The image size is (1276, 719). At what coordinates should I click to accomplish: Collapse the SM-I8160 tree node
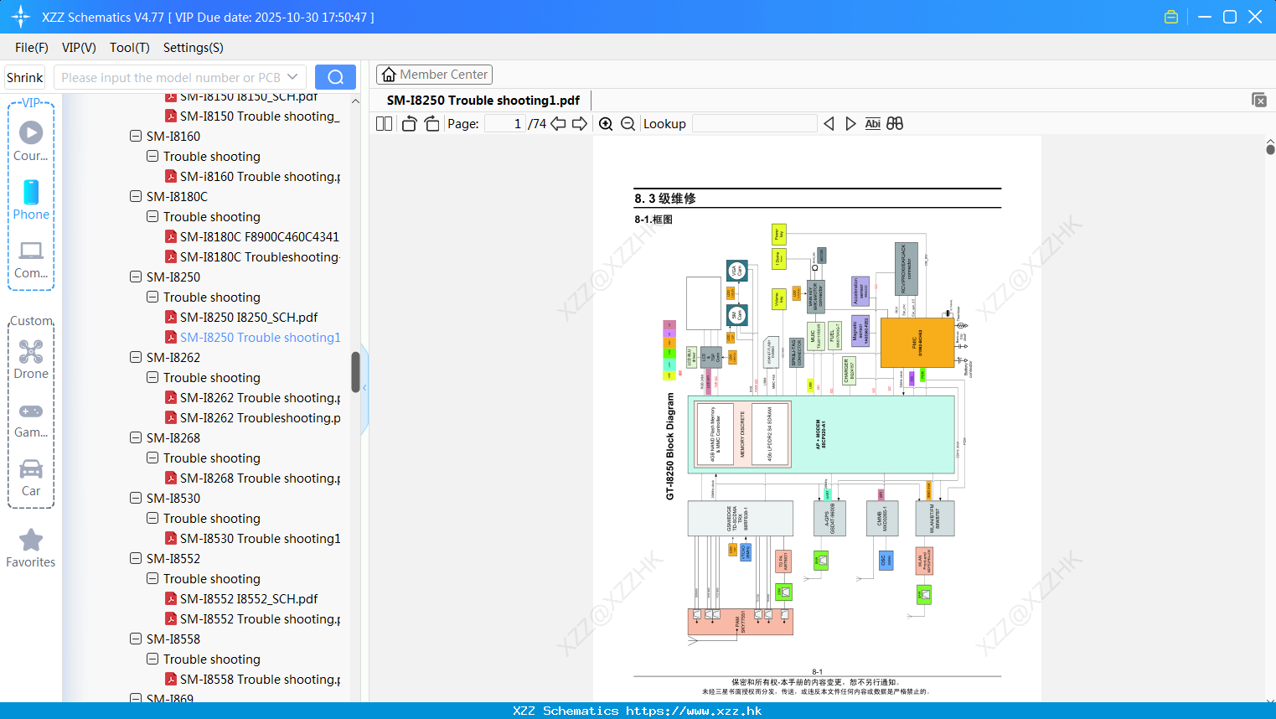(136, 136)
